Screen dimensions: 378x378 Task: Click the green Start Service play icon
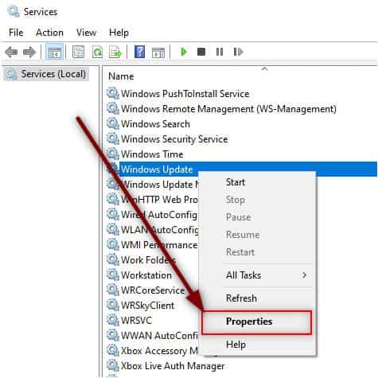(x=184, y=52)
